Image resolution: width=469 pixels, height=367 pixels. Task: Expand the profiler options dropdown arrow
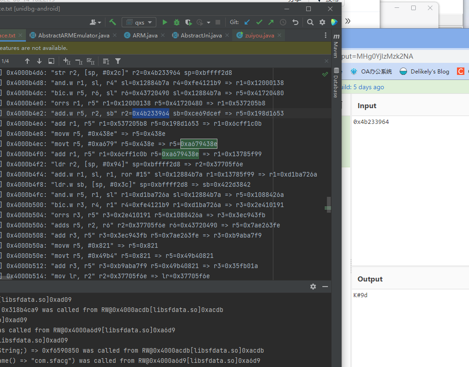pos(209,22)
